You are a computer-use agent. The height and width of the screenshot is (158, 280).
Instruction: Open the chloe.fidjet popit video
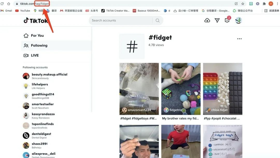(223, 89)
